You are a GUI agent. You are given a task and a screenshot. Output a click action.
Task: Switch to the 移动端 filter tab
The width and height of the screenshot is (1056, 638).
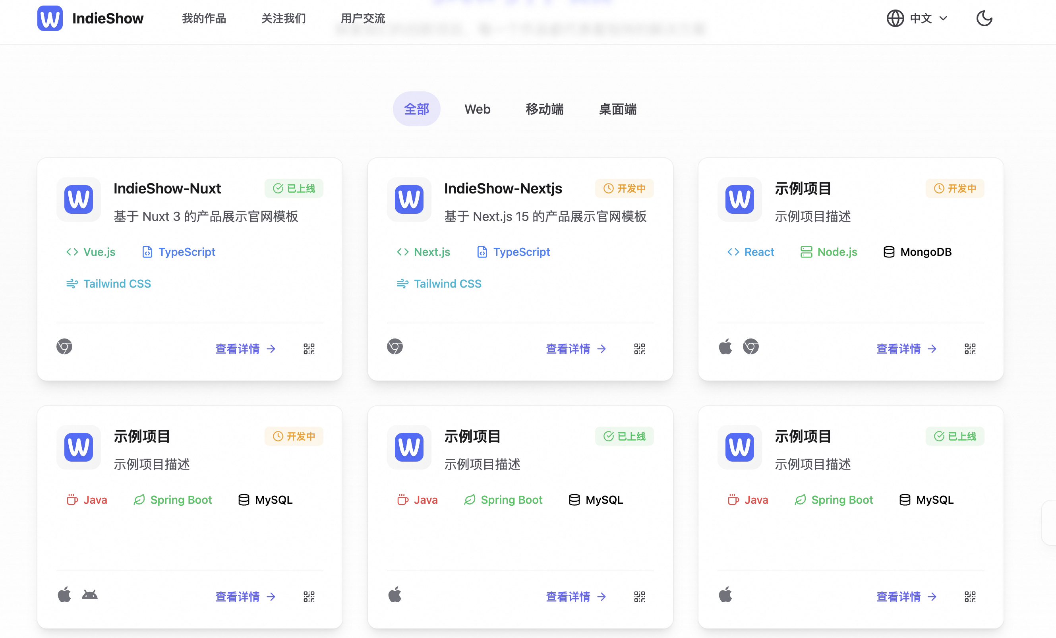click(x=544, y=109)
